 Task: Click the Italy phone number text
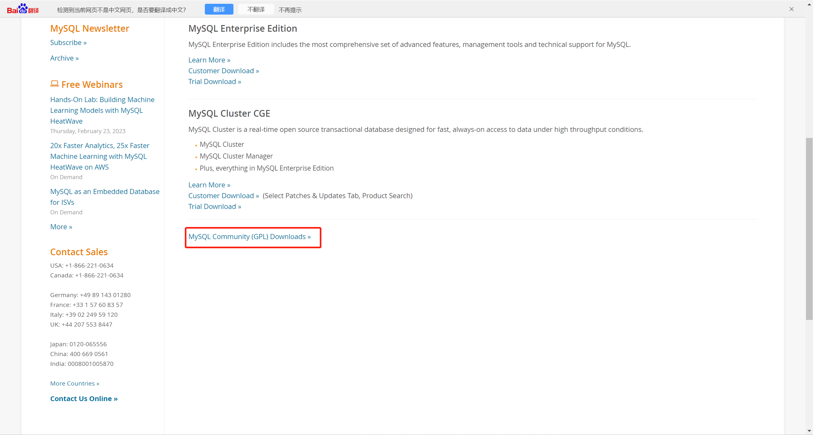coord(91,315)
